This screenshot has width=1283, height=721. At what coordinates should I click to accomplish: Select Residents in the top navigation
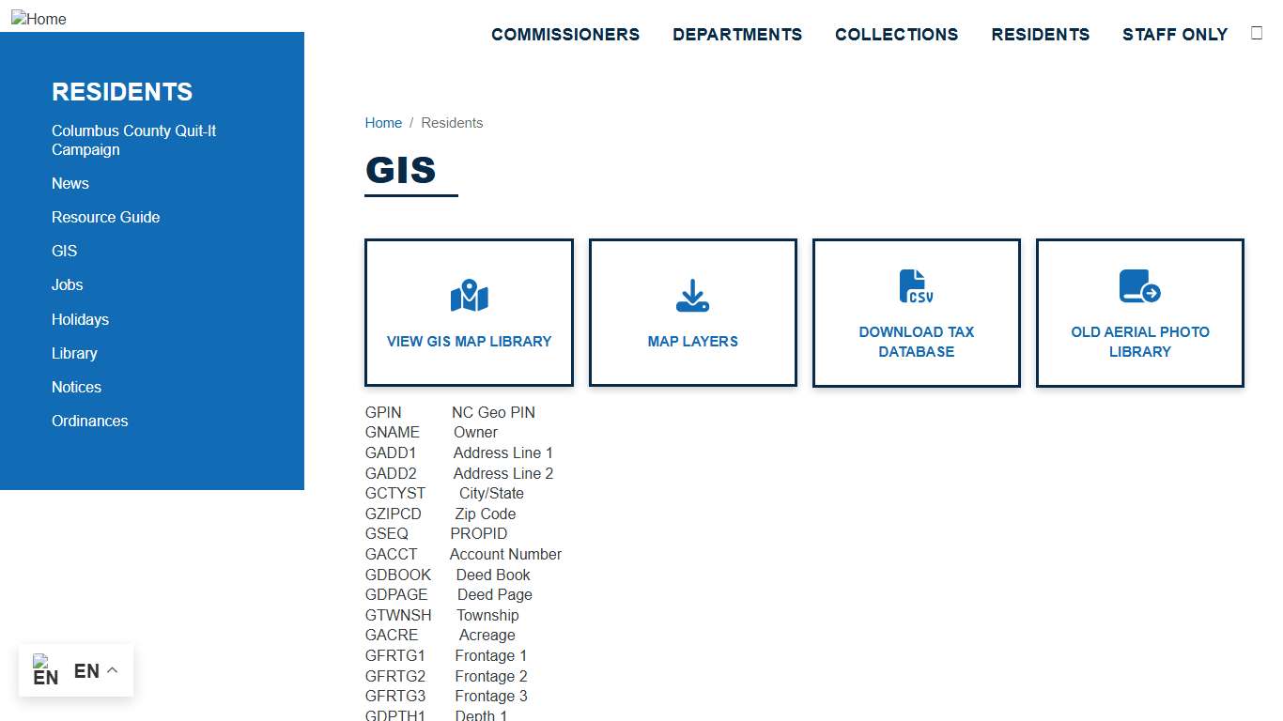tap(1040, 35)
